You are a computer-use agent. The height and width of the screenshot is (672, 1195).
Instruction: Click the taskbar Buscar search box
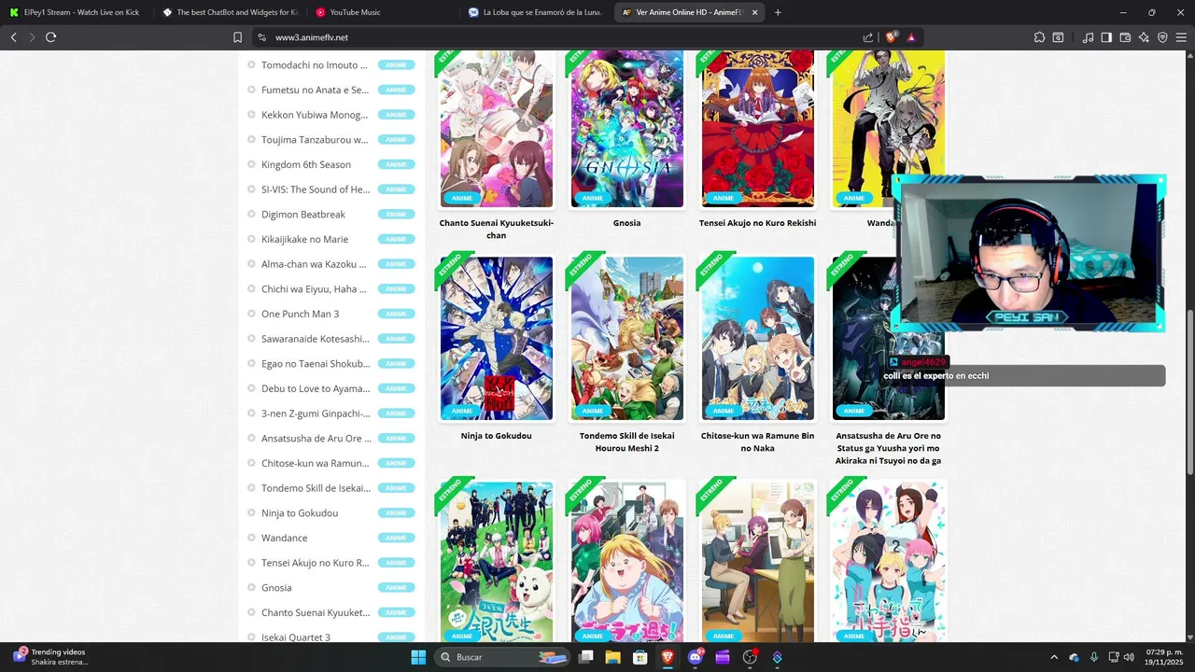click(x=504, y=657)
